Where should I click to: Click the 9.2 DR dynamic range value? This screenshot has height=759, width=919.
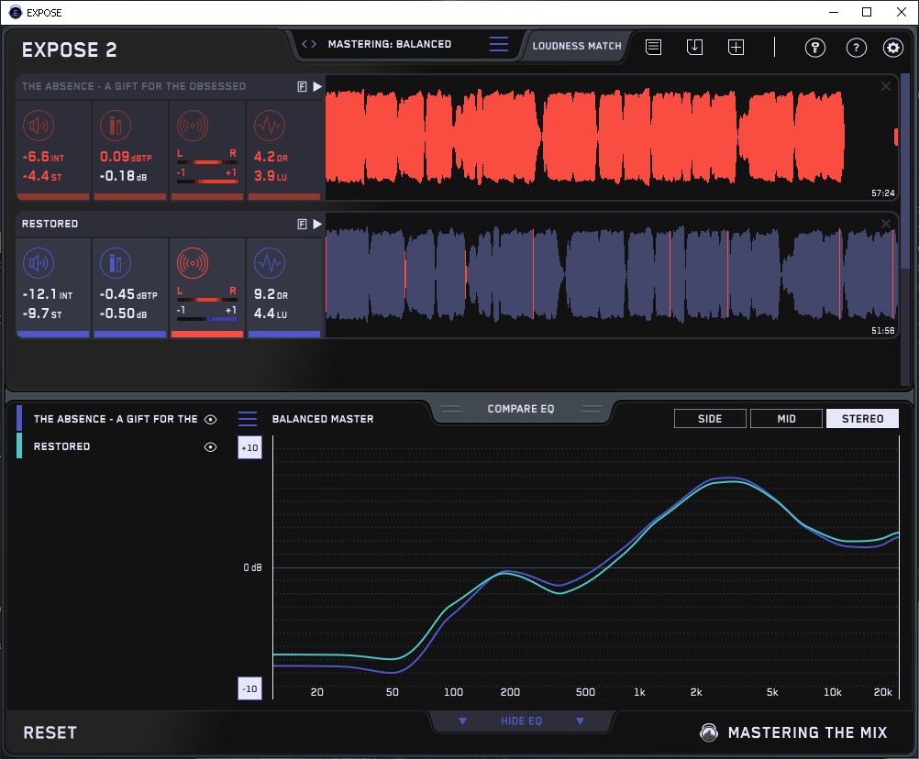[271, 294]
